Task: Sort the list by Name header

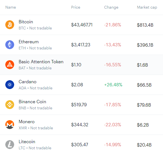Action: point(11,7)
